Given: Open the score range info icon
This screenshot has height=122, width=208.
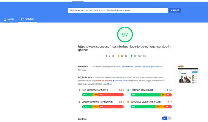Looking at the screenshot, I should tap(145, 56).
